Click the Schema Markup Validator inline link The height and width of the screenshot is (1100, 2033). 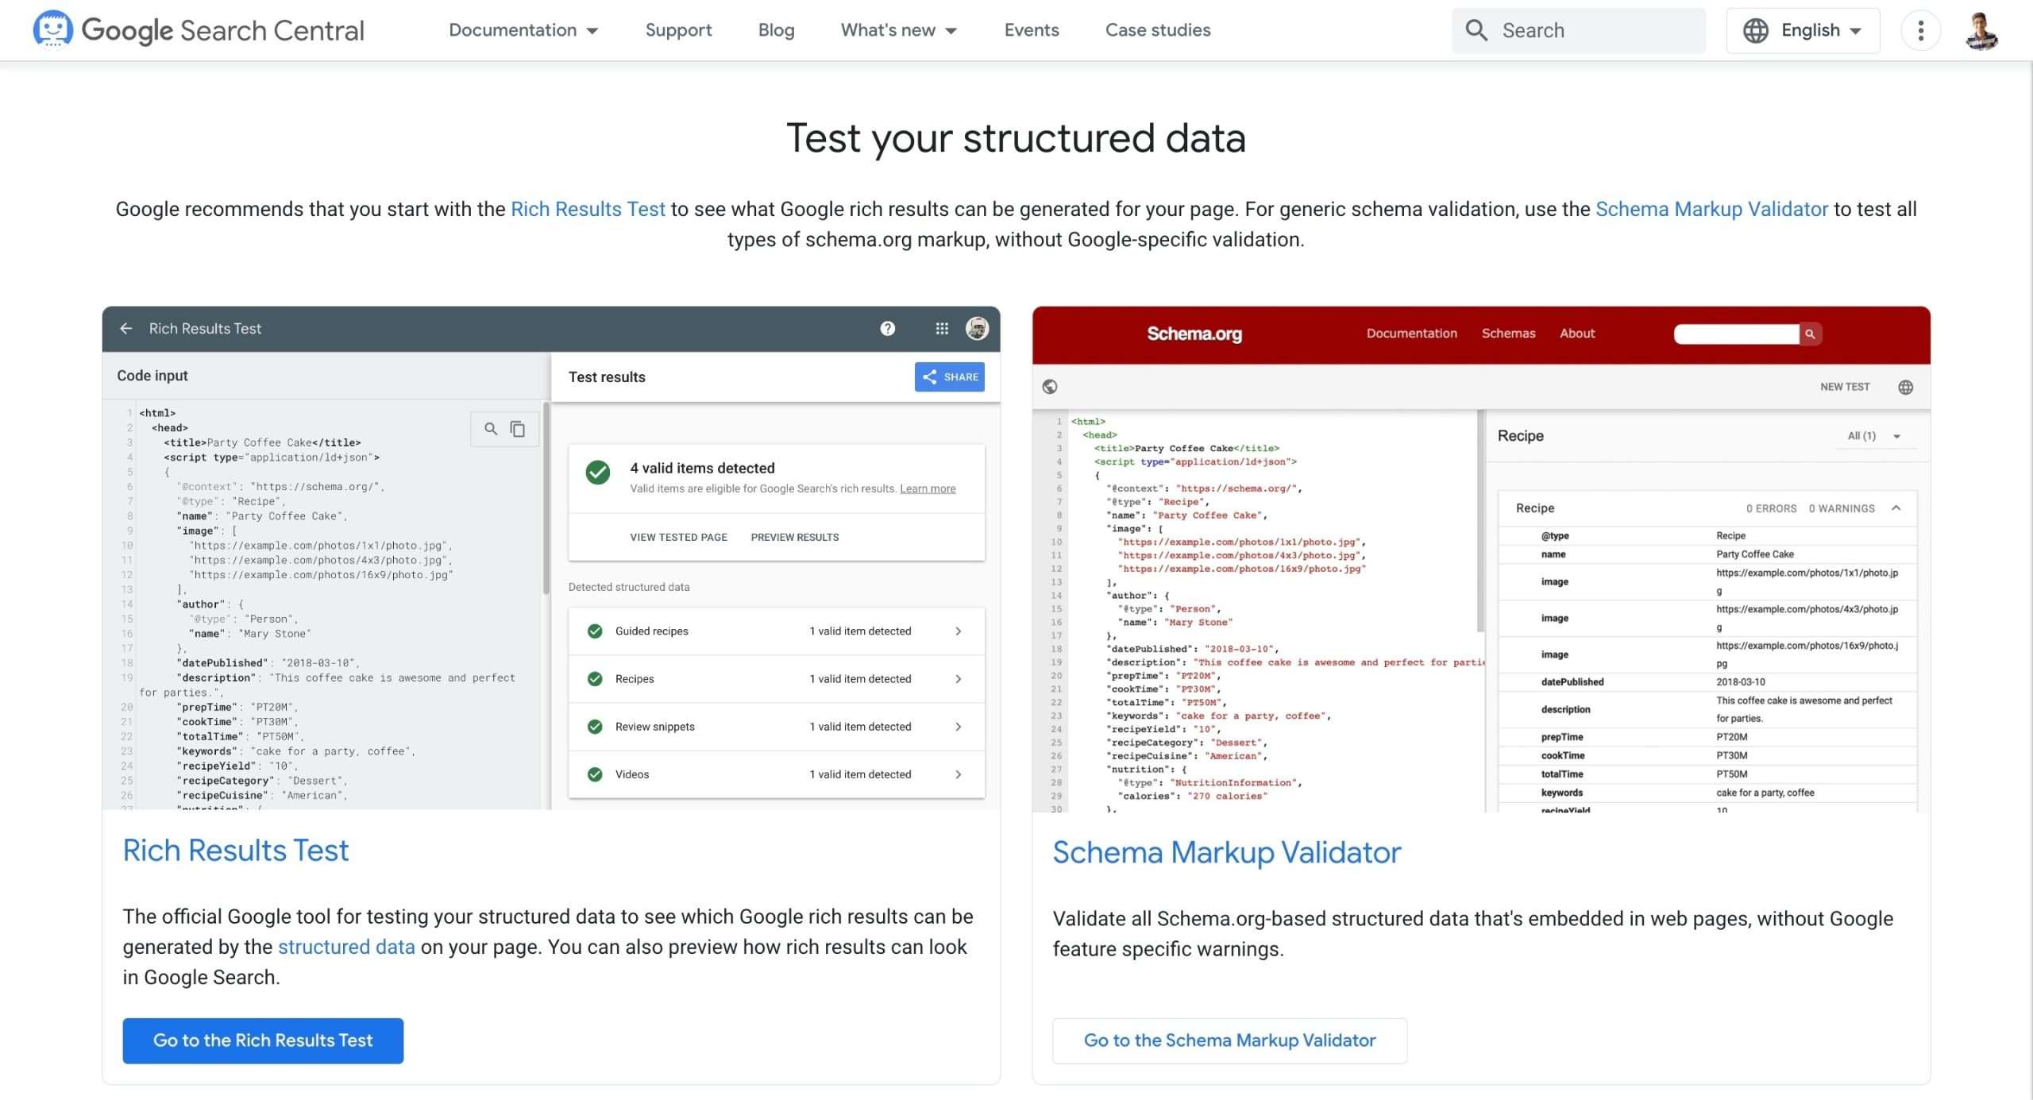pos(1711,209)
